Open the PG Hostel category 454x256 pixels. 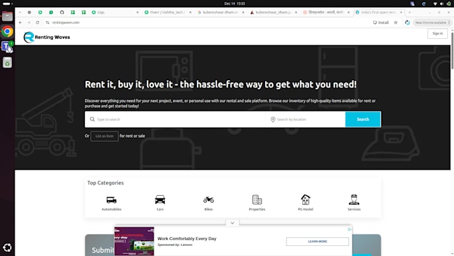click(x=306, y=203)
